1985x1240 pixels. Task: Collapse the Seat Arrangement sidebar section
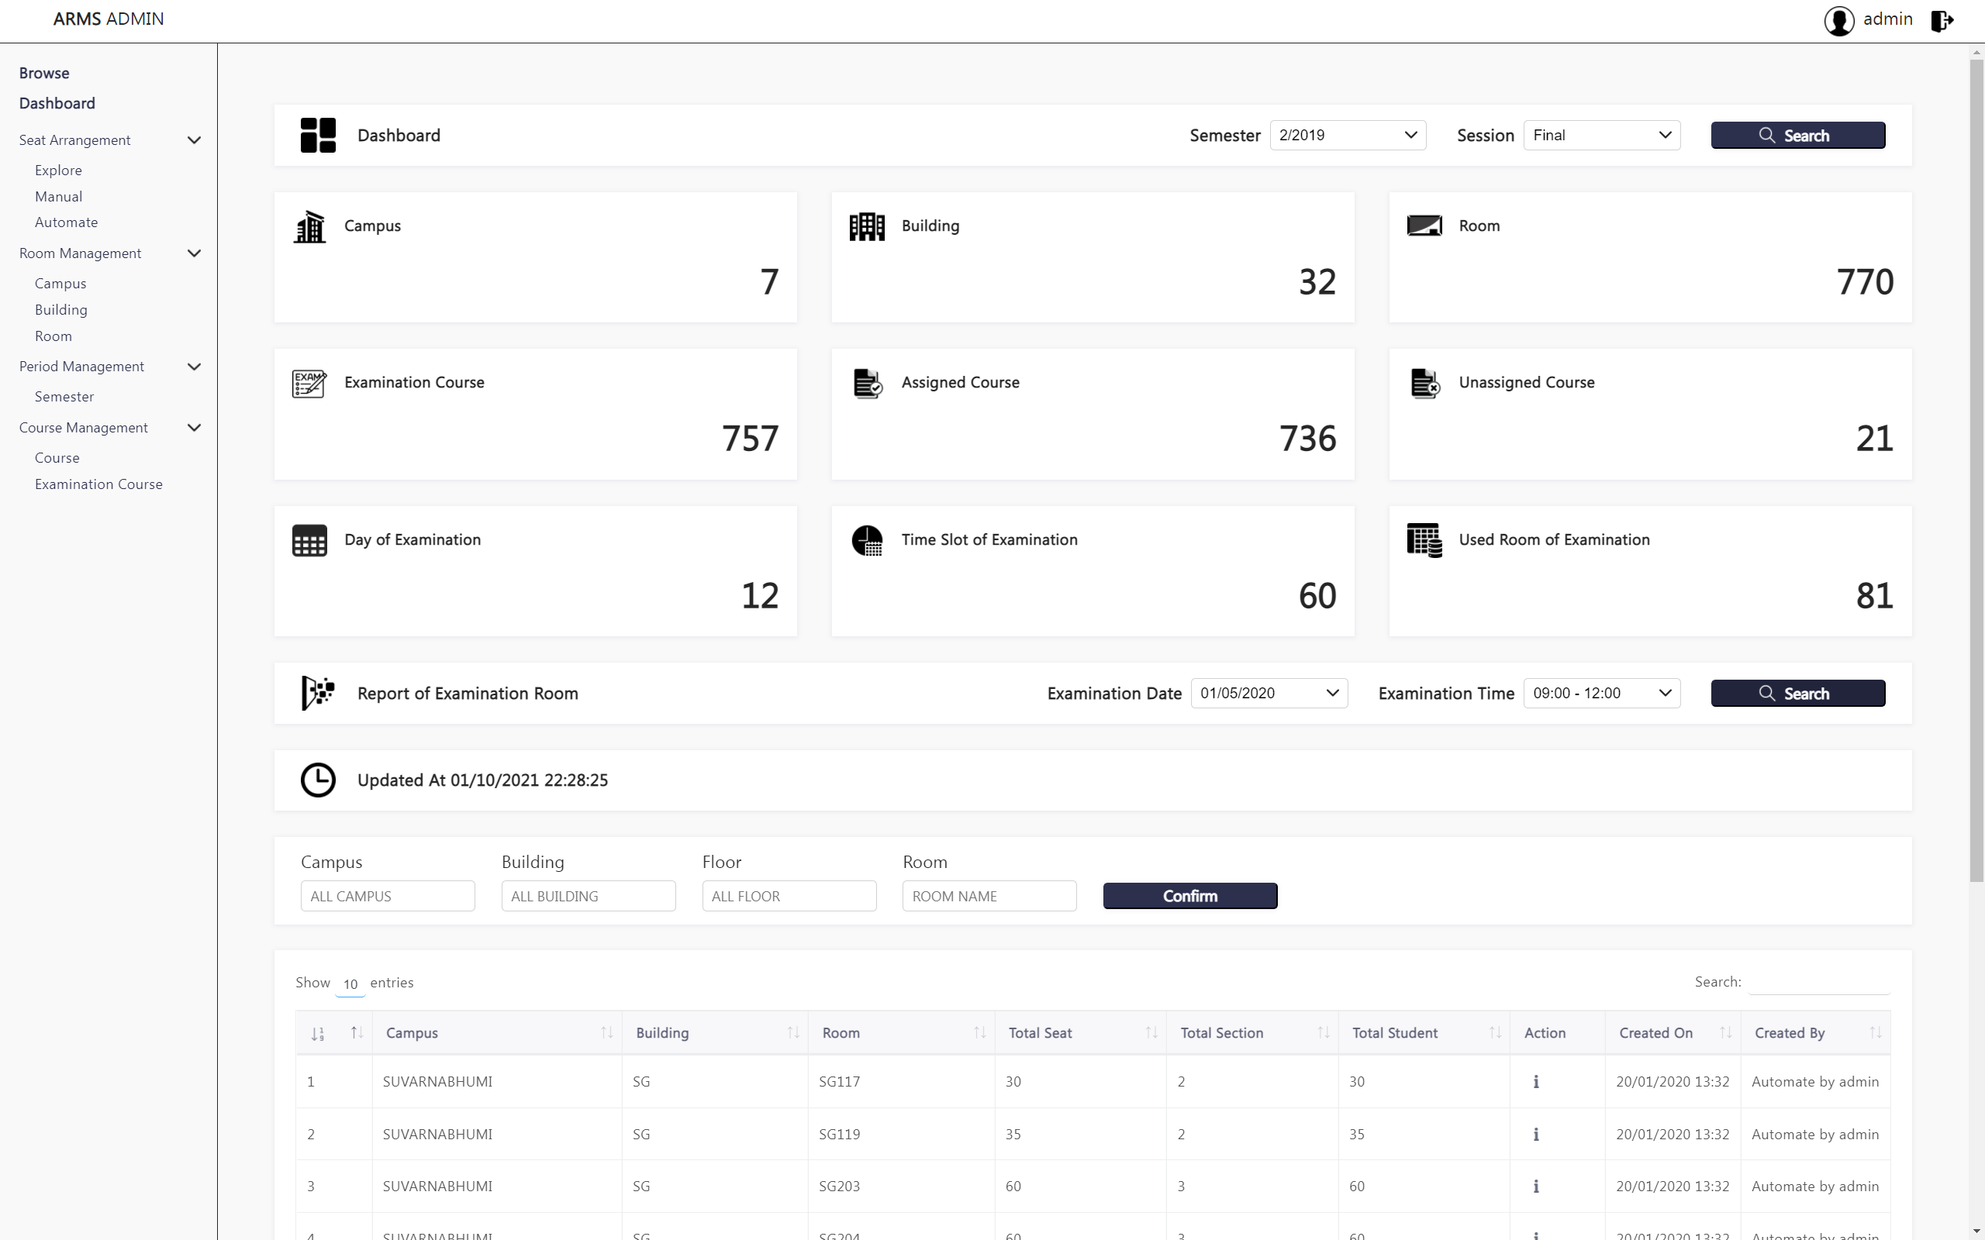[x=195, y=140]
